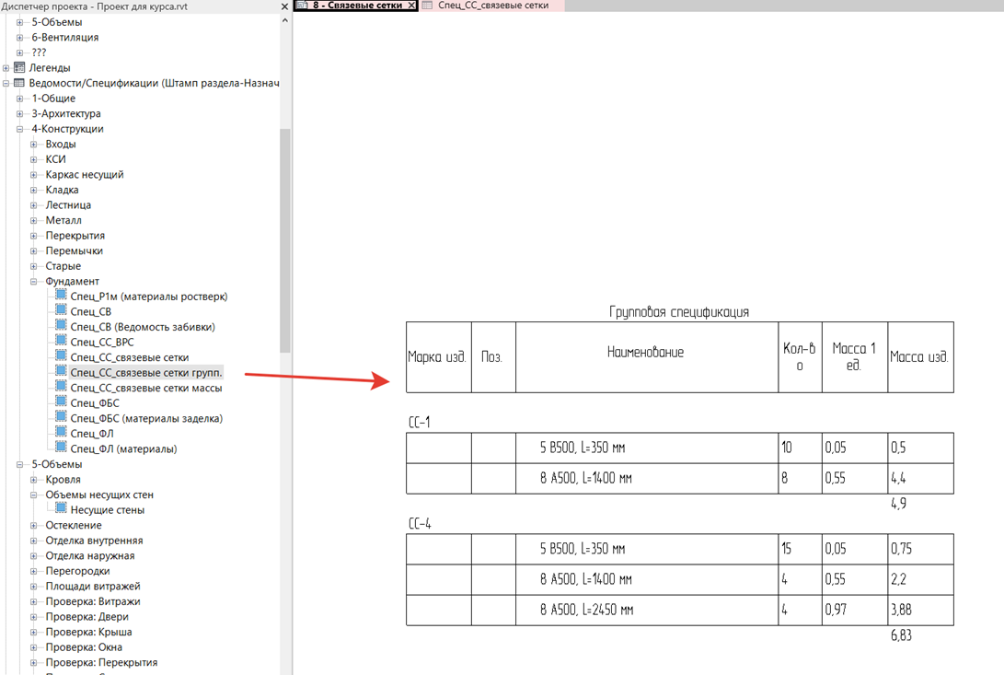Select the Площади витражей item

(x=92, y=586)
